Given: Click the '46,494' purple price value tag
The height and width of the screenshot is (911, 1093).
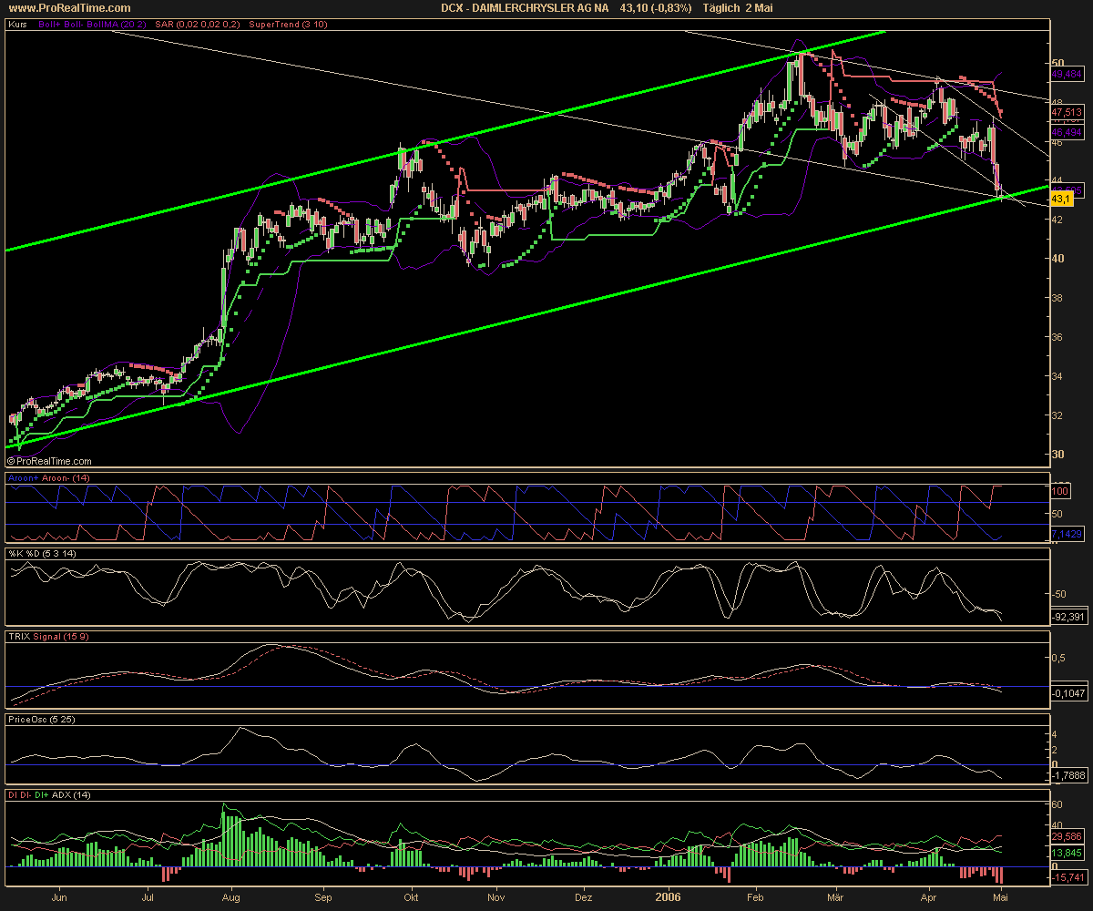Looking at the screenshot, I should pos(1067,132).
